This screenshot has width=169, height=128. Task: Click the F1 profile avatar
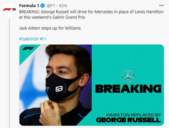point(9,9)
